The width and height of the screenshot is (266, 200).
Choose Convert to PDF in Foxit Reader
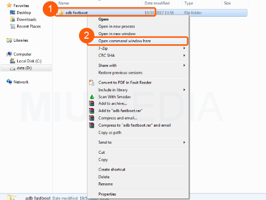[x=138, y=82]
